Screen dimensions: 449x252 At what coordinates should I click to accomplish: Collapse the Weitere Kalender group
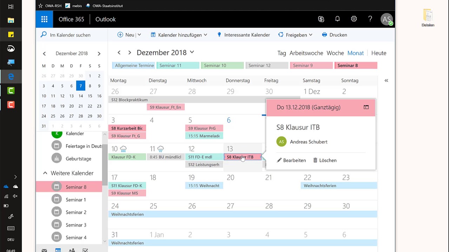45,173
